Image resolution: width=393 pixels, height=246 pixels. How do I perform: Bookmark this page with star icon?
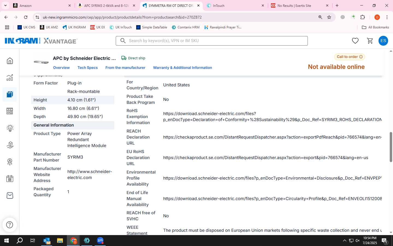point(329,17)
